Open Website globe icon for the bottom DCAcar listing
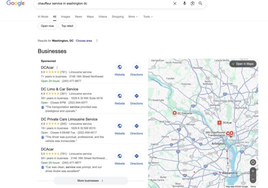Viewport: 268px width, 188px height. coord(120,156)
